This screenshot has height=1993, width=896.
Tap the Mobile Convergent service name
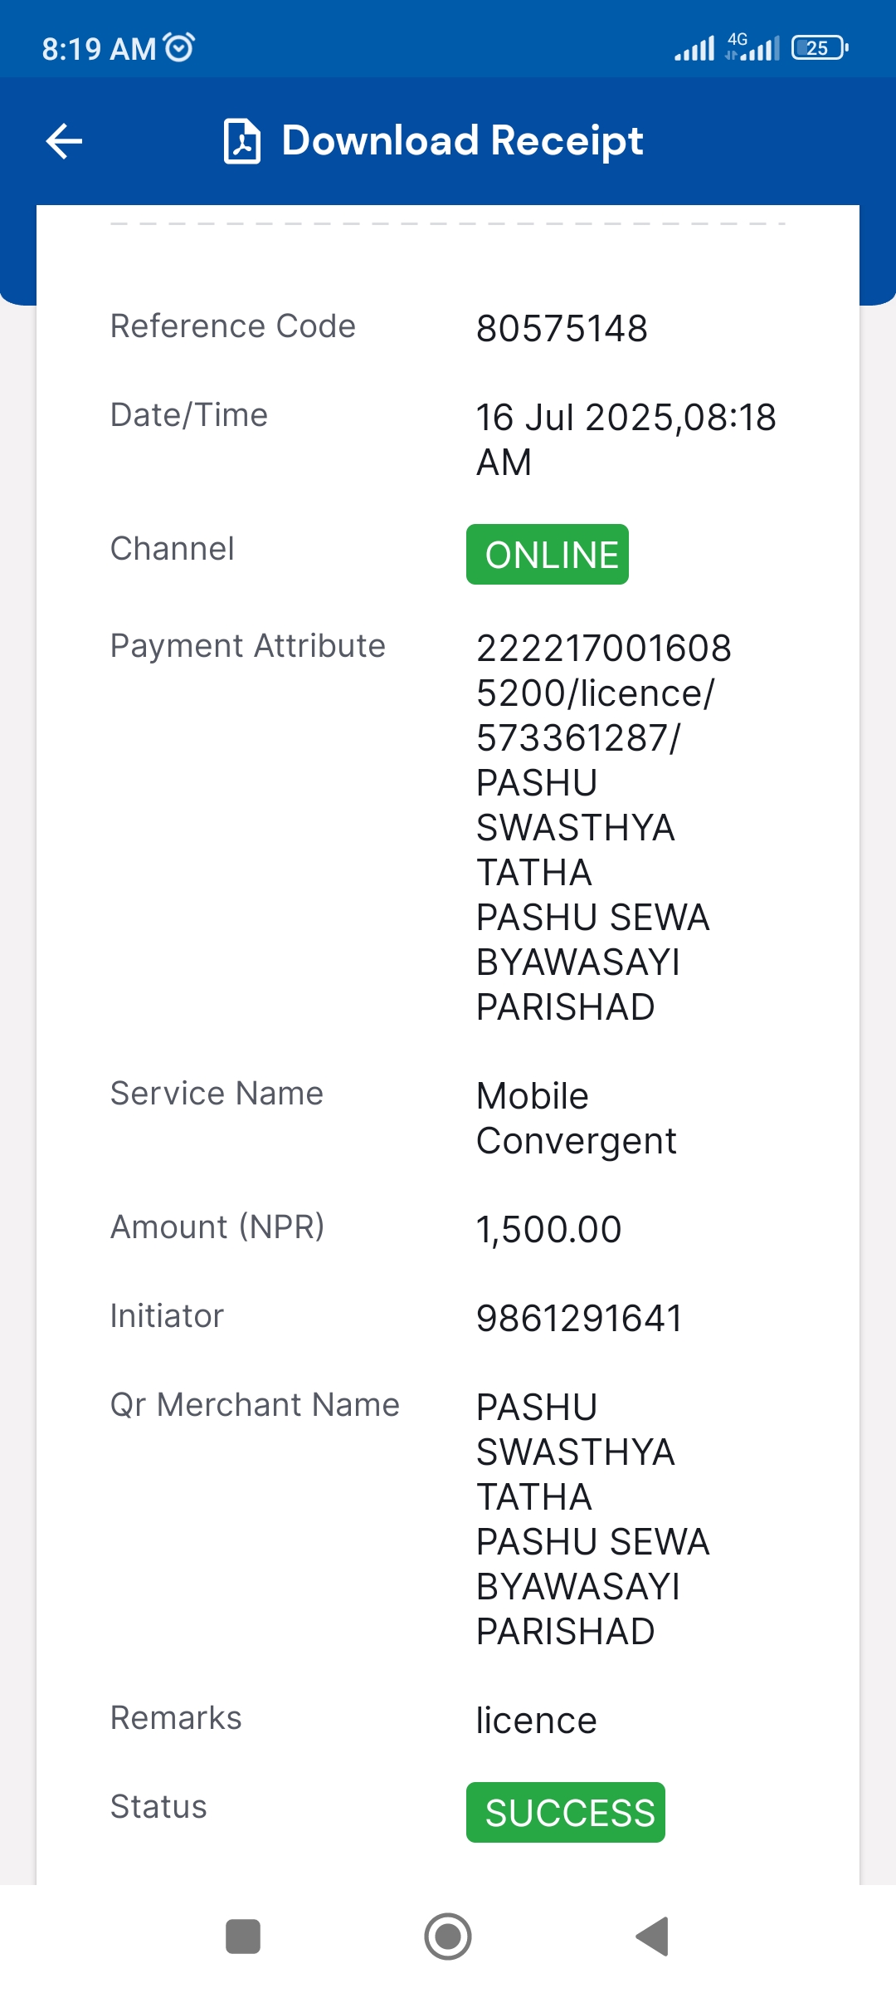tap(576, 1118)
